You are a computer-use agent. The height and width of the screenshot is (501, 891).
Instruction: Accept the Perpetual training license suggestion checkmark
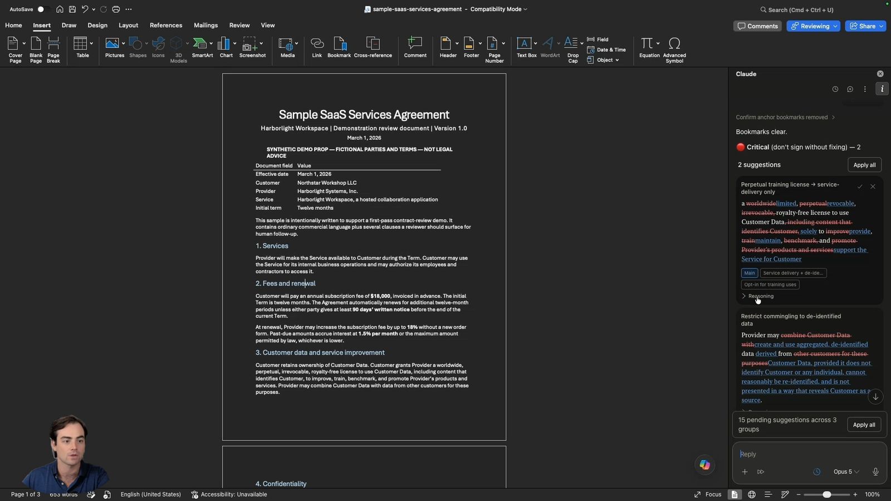point(860,186)
